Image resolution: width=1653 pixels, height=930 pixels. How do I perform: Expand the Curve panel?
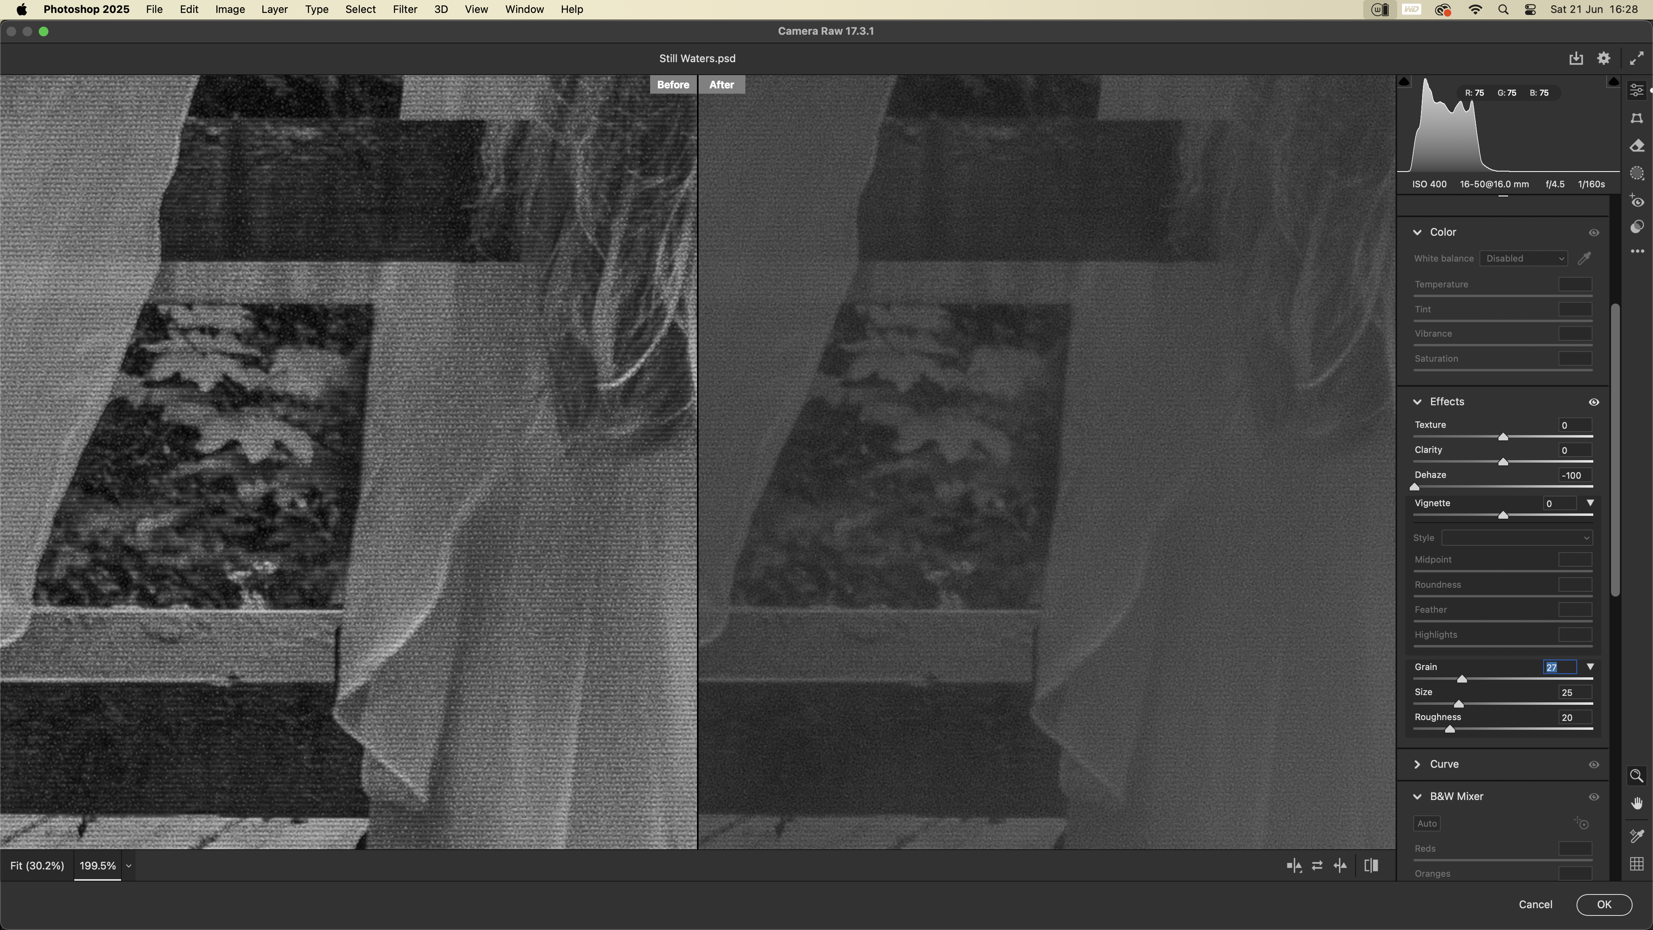[1417, 765]
